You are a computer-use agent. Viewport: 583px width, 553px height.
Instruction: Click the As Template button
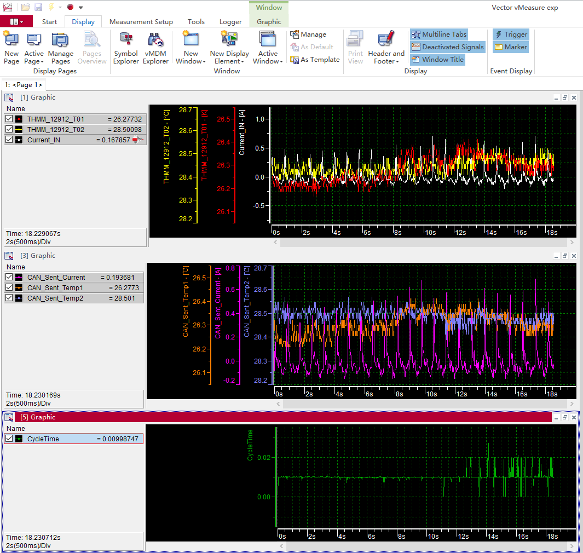point(315,60)
